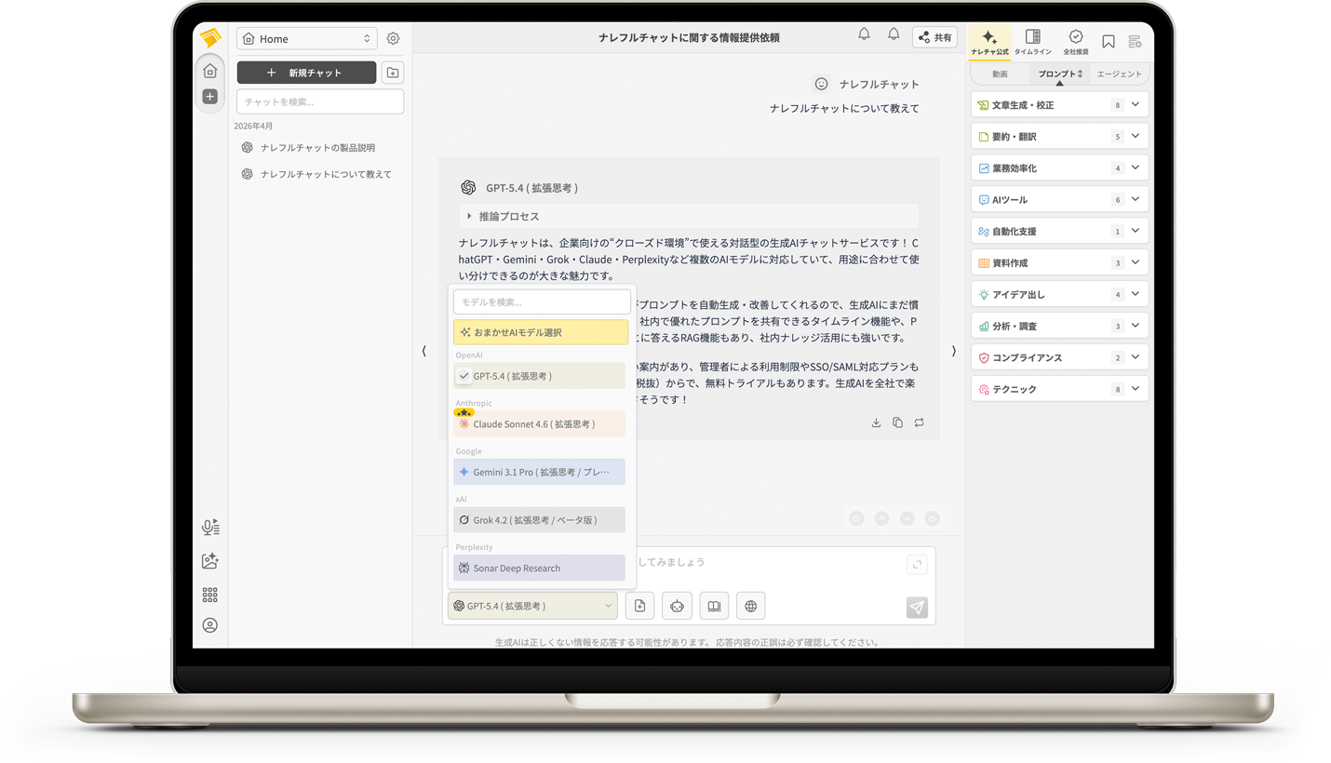1331x763 pixels.
Task: Expand the AIツール category
Action: tap(1059, 199)
